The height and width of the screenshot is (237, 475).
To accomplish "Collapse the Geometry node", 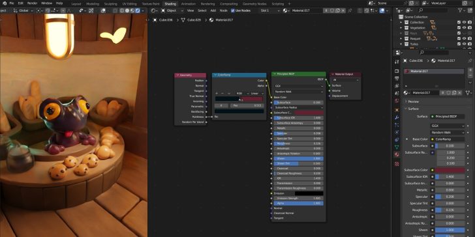I will click(177, 75).
